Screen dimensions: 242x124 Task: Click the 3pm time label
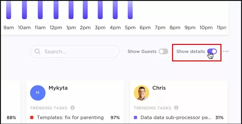tap(100, 28)
